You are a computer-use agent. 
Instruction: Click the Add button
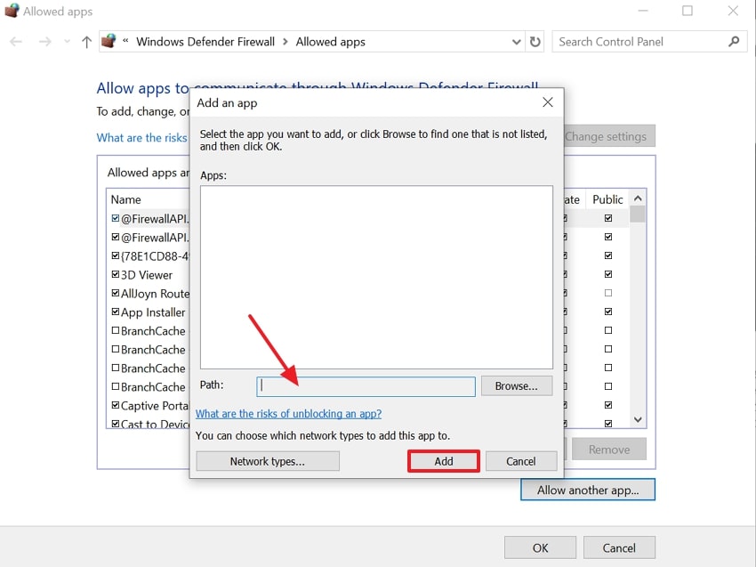[x=444, y=461]
